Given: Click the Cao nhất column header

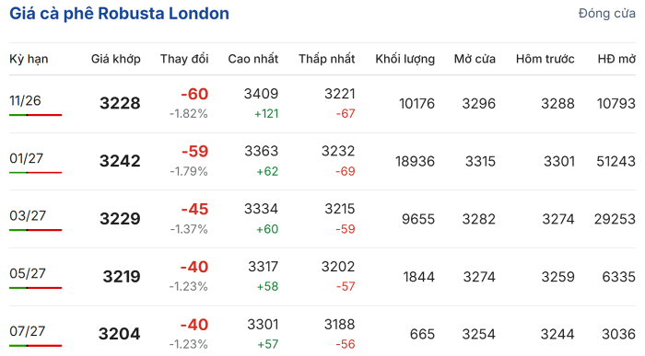Looking at the screenshot, I should (253, 59).
